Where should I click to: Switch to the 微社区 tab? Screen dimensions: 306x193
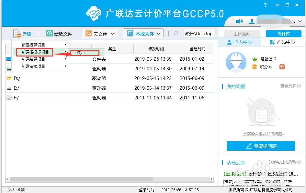coord(284,34)
